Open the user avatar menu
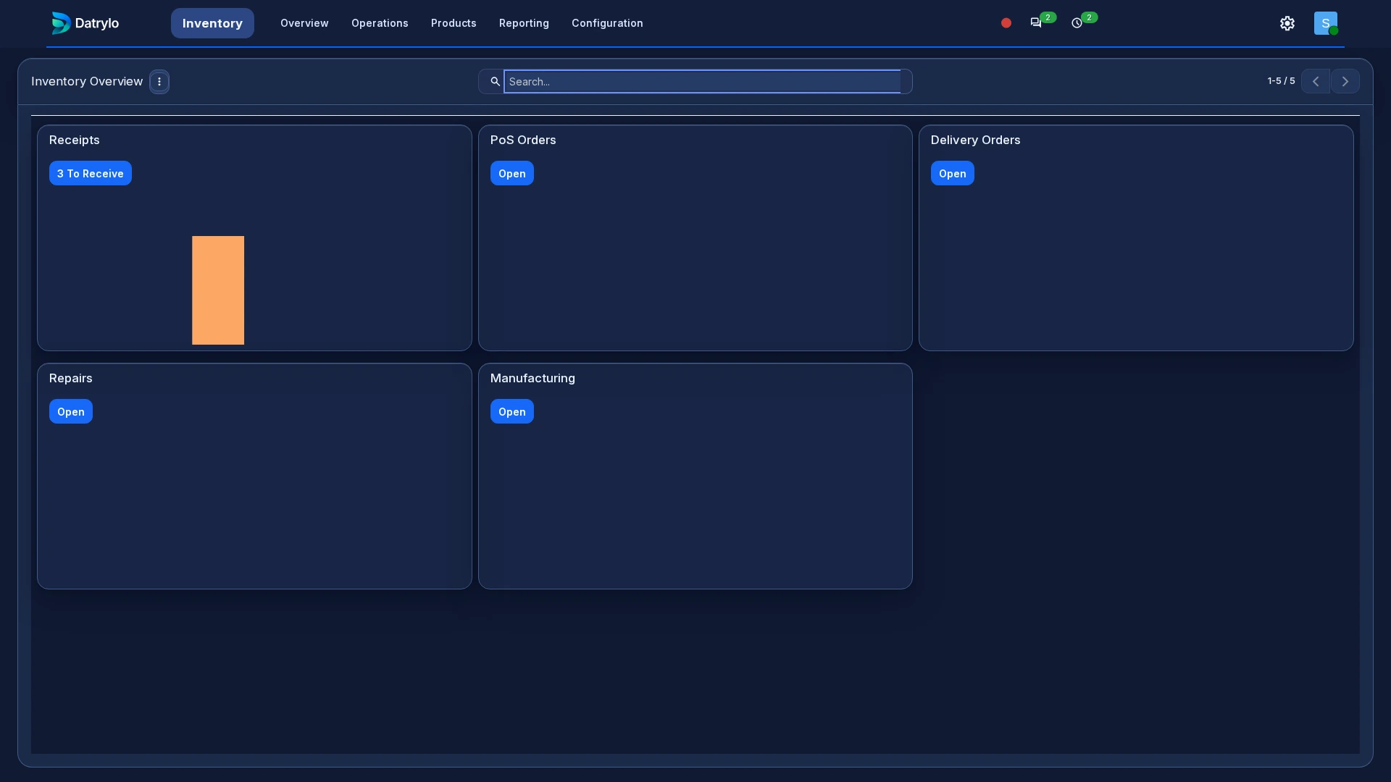 tap(1326, 23)
